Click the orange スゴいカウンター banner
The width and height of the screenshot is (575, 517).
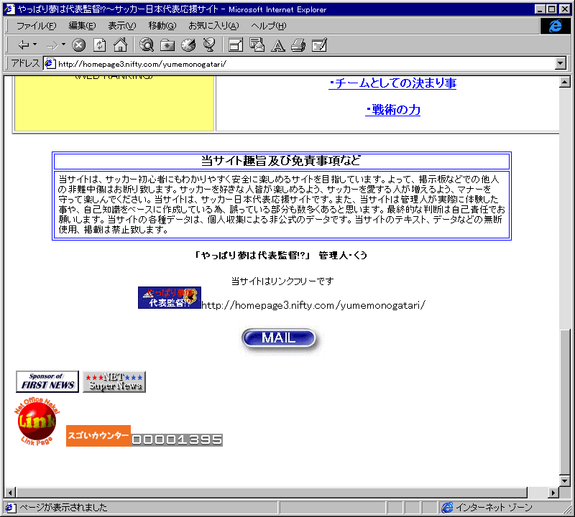pyautogui.click(x=98, y=436)
